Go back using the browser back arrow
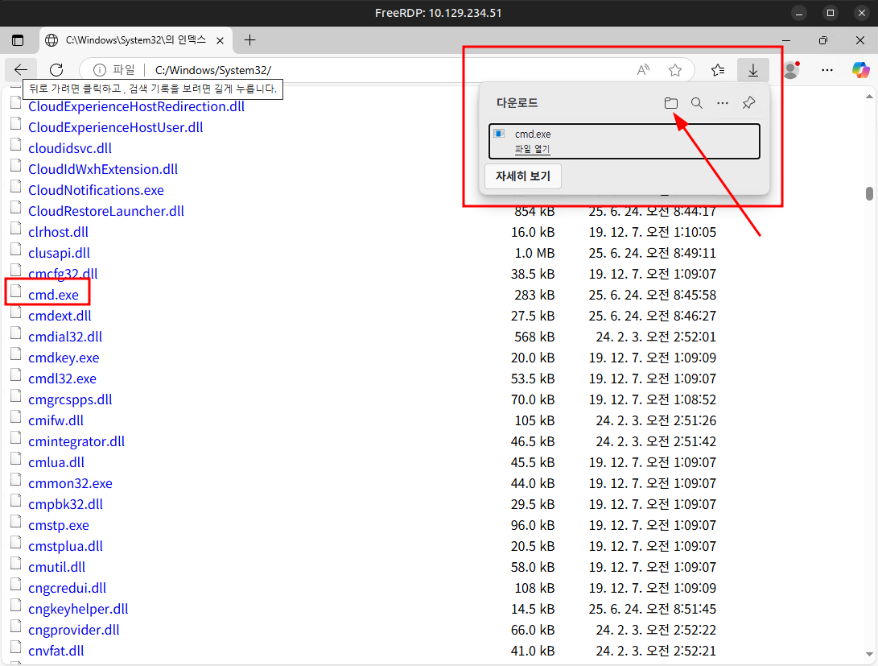The width and height of the screenshot is (878, 666). coord(21,70)
